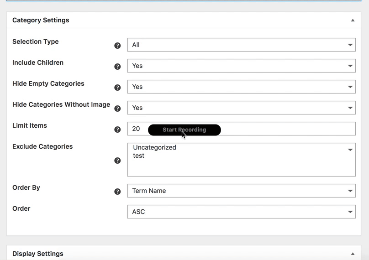Change the Hide Empty Categories dropdown
This screenshot has width=369, height=260.
242,87
